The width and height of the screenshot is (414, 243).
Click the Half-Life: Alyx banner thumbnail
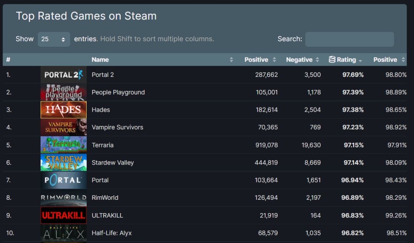(x=63, y=233)
